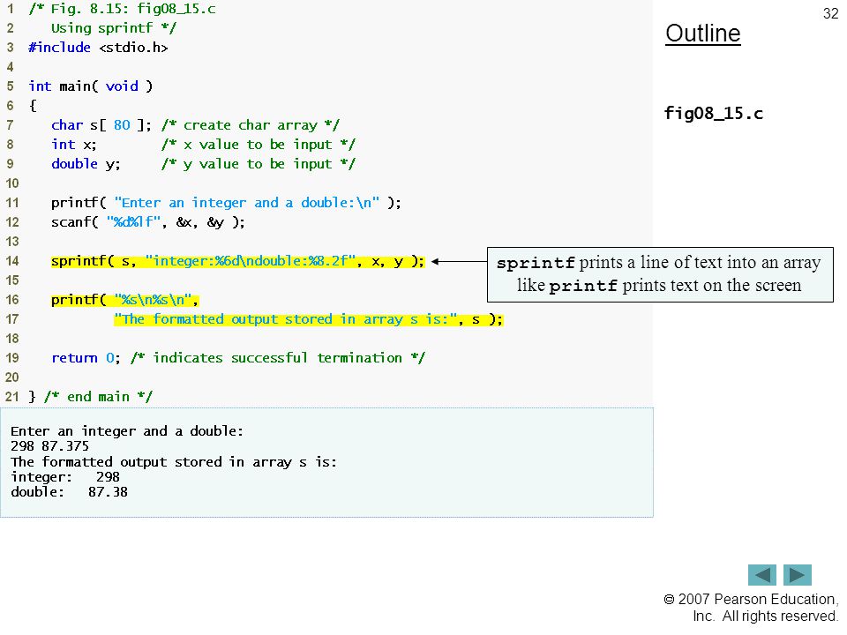Click the 'create char array' comment
Viewport: 847px width, 635px height.
[250, 125]
